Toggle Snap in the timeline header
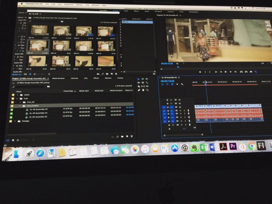Viewport: 272px width, 204px height. pyautogui.click(x=167, y=84)
